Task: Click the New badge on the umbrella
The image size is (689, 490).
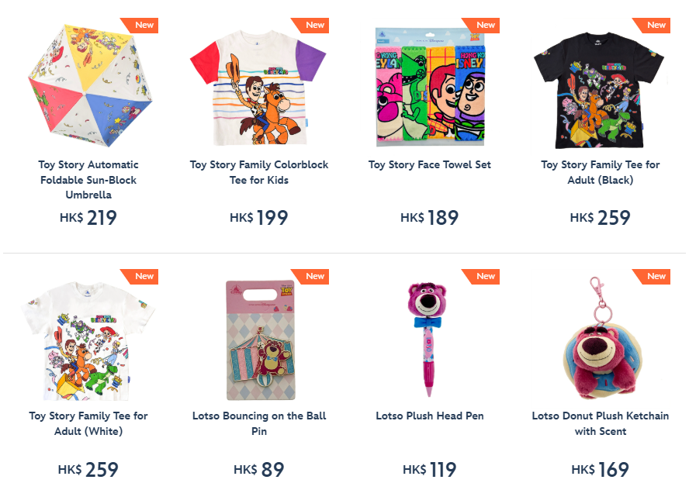Action: (139, 26)
